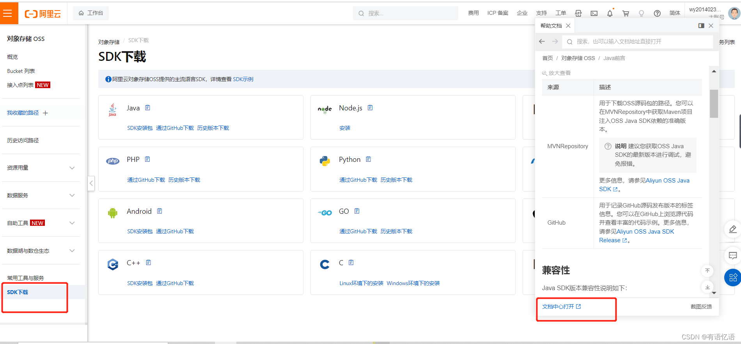Open the 工作台 workbench button
741x344 pixels.
(x=91, y=13)
